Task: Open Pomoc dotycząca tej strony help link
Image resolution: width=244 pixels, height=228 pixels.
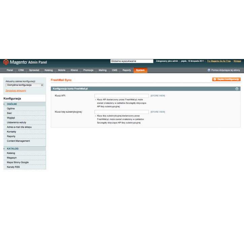Action: click(x=225, y=70)
